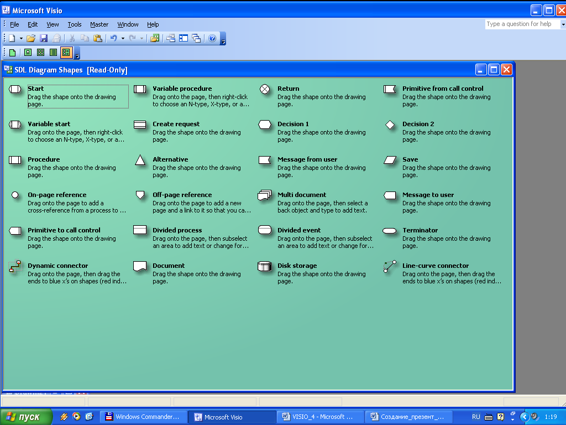Click the Type a question for help box
Screen dimensions: 566x425
point(522,24)
